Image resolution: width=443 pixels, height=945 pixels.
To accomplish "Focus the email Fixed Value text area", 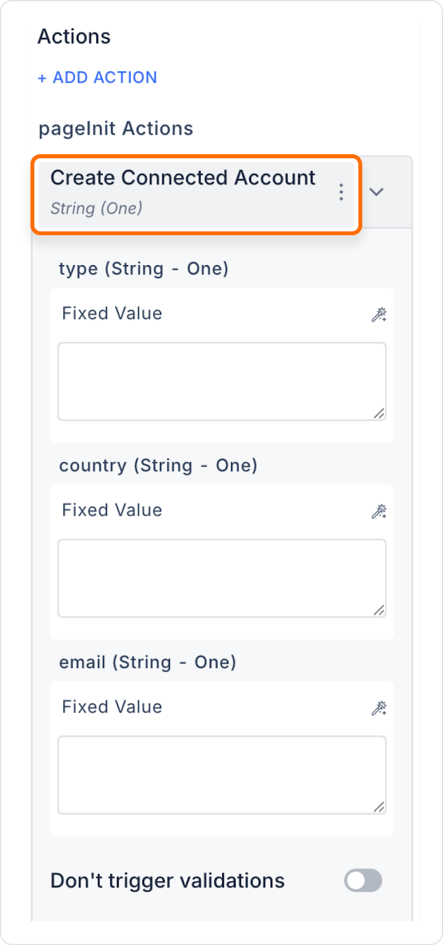I will (x=222, y=775).
